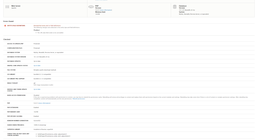Image resolution: width=258 pixels, height=140 pixels.
Task: Click 'Disabled' value for Node Access Permissions
Action: pos(36,95)
